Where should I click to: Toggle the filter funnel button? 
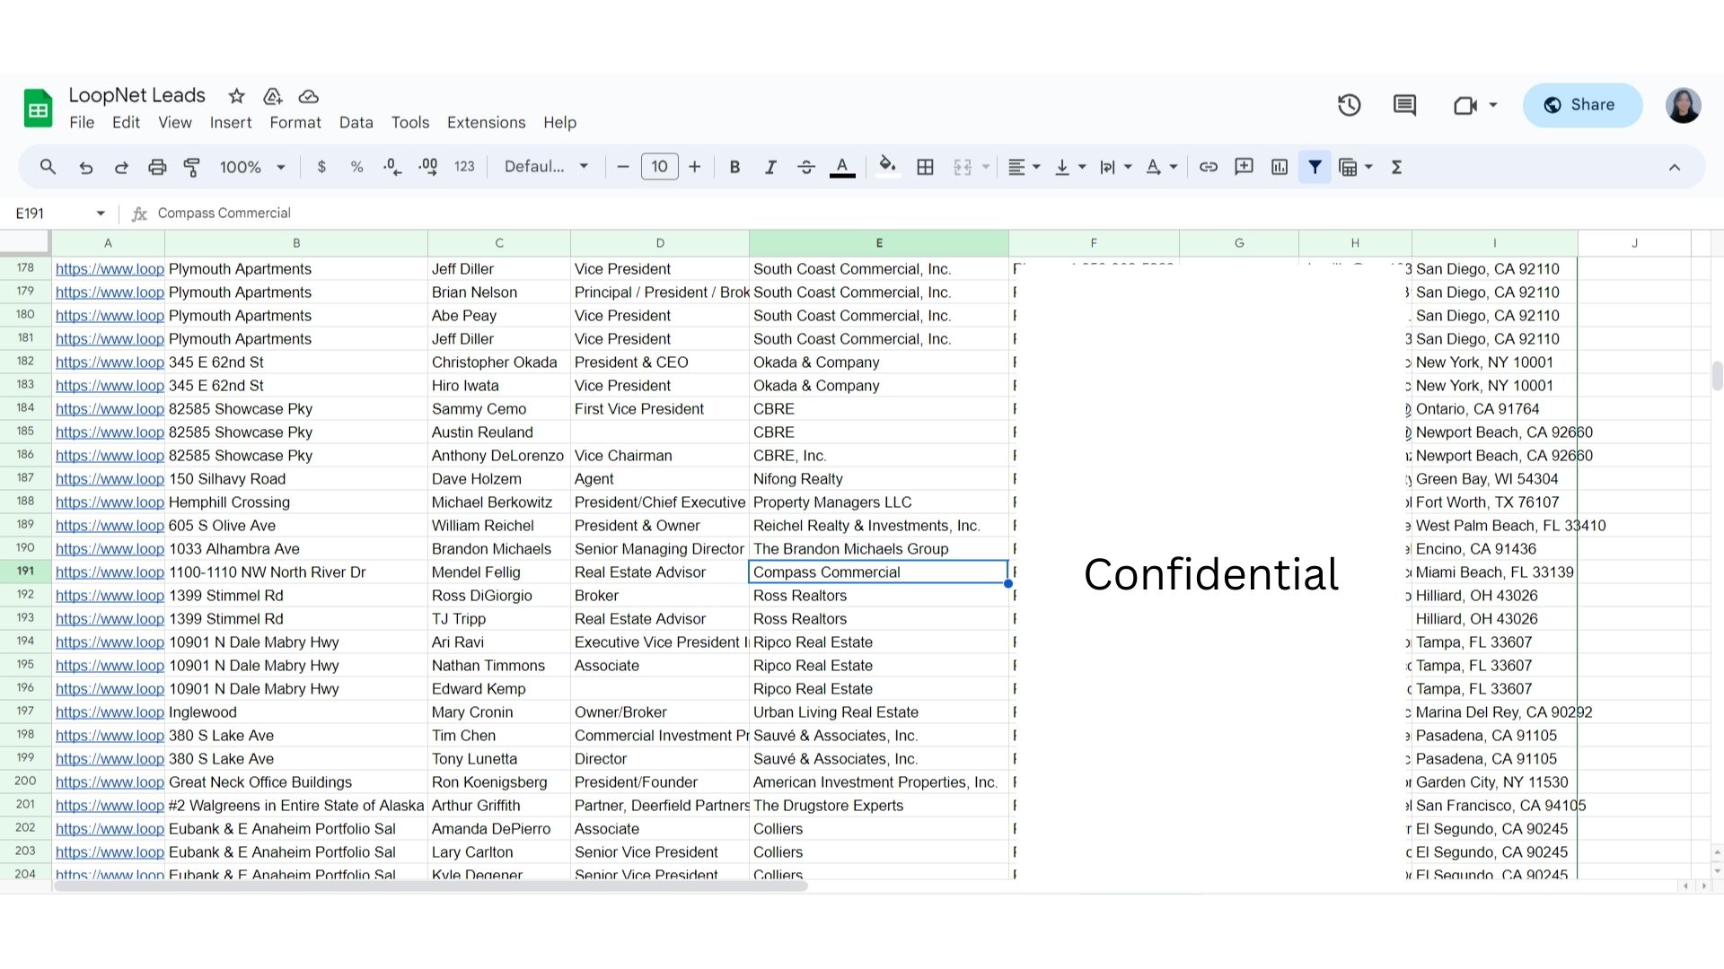(x=1315, y=167)
